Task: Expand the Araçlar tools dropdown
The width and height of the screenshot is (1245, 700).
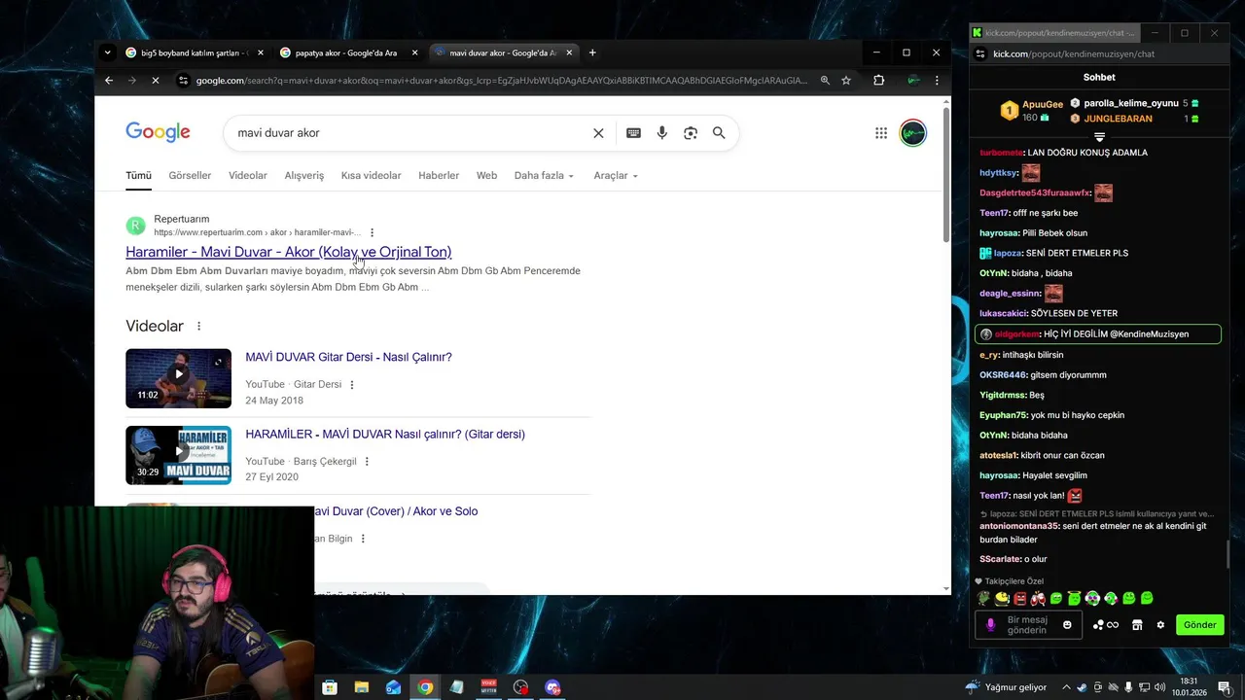Action: (x=616, y=176)
